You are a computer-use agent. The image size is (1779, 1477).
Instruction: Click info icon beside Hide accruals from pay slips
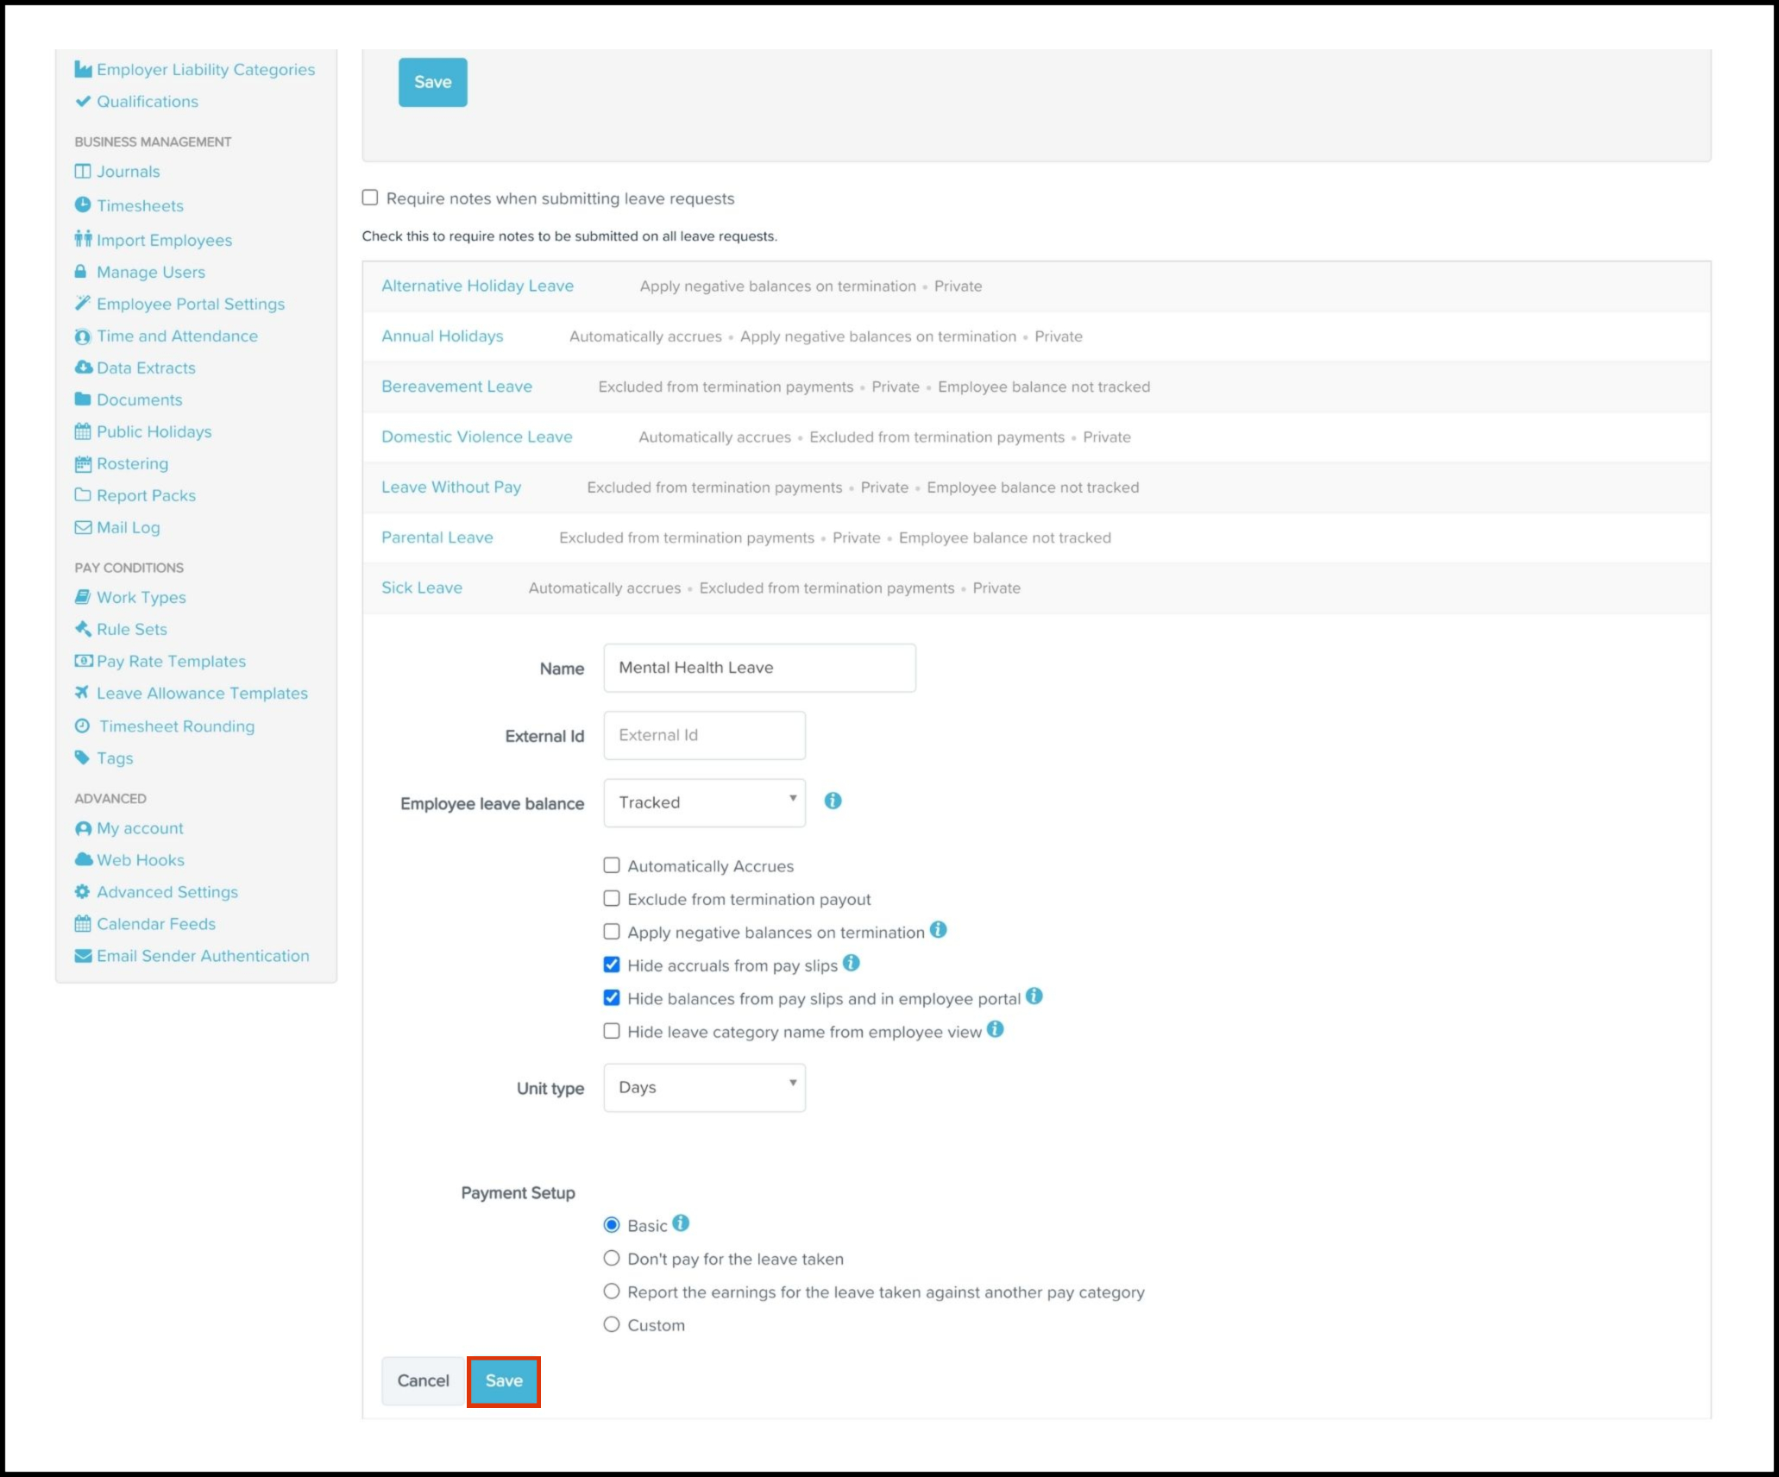pos(851,963)
